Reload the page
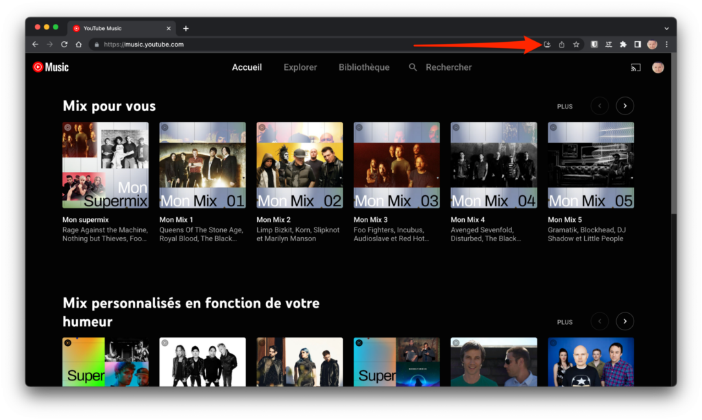This screenshot has width=702, height=420. 64,45
